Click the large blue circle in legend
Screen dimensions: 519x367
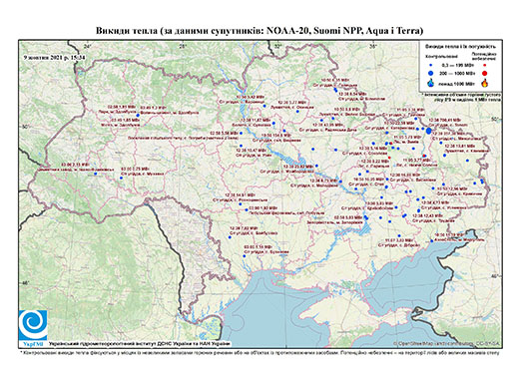[x=431, y=73]
